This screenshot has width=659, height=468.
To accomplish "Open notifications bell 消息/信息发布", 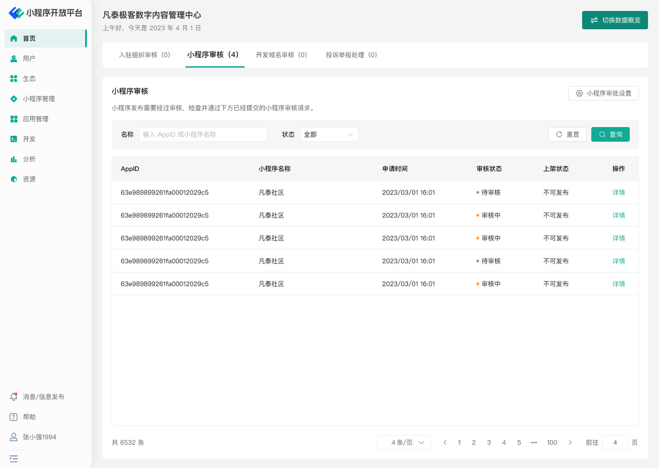I will tap(14, 397).
